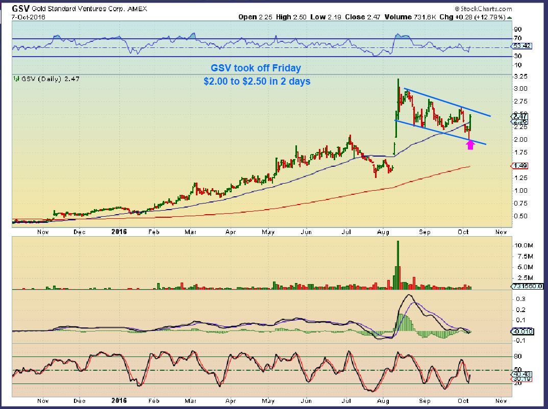The image size is (548, 409).
Task: Click the Volume 731.6K reading
Action: tap(410, 17)
